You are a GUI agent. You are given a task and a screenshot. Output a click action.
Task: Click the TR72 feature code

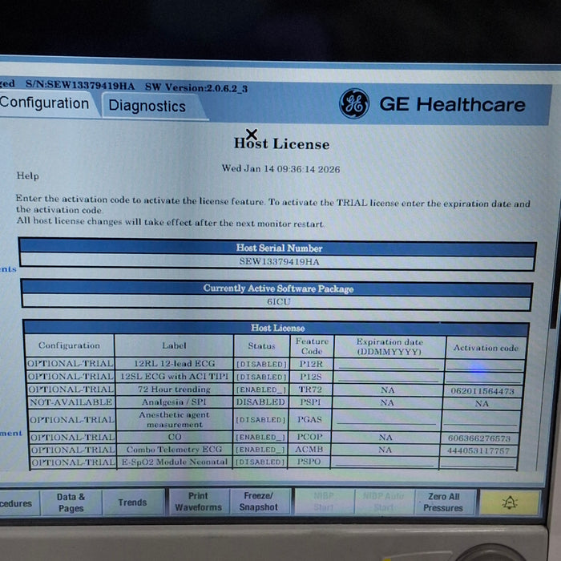click(x=310, y=389)
